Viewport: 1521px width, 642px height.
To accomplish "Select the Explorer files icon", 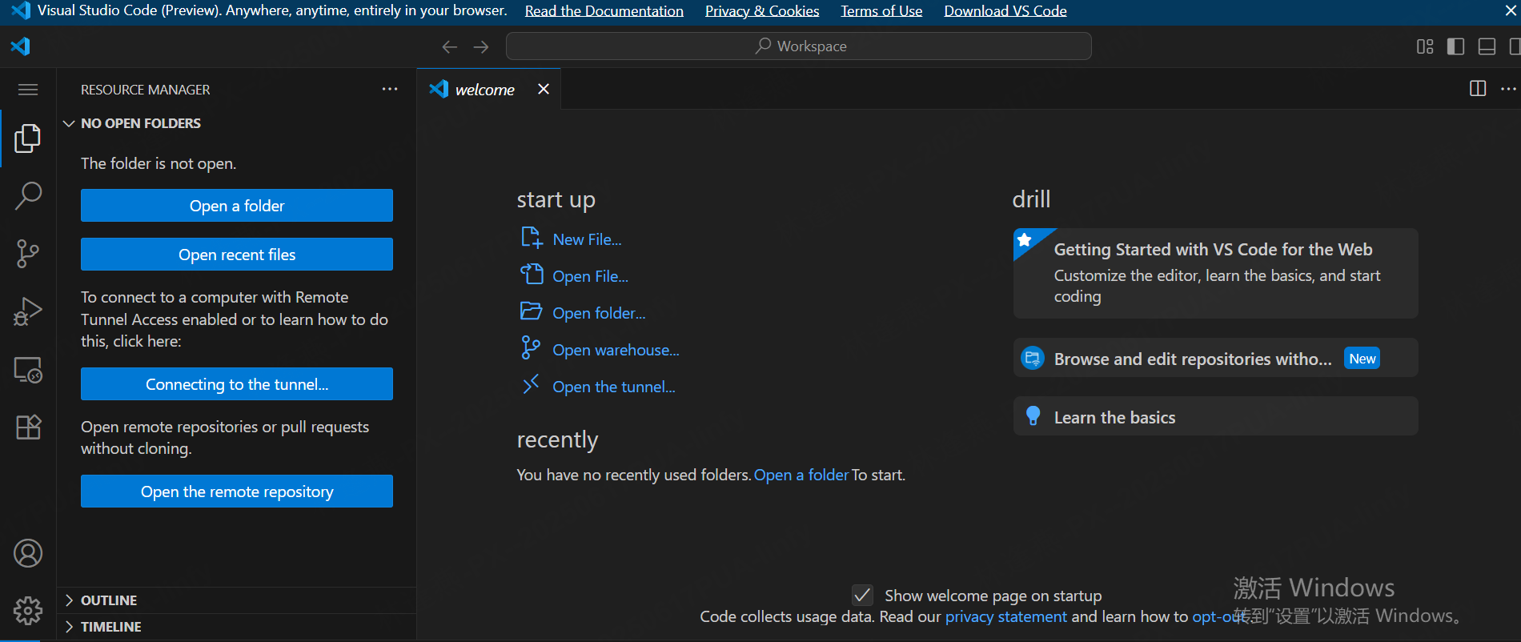I will tap(28, 138).
